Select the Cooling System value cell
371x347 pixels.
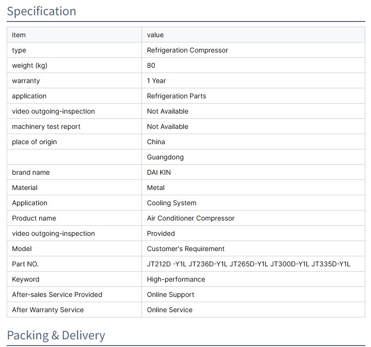pyautogui.click(x=172, y=203)
